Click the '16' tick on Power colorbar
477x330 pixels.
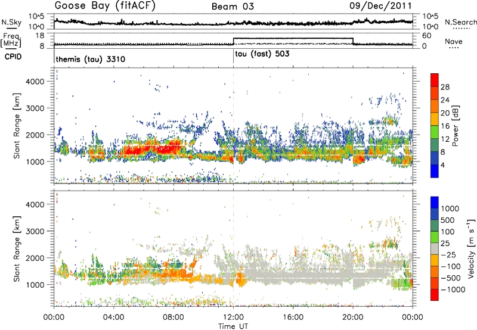coord(445,126)
